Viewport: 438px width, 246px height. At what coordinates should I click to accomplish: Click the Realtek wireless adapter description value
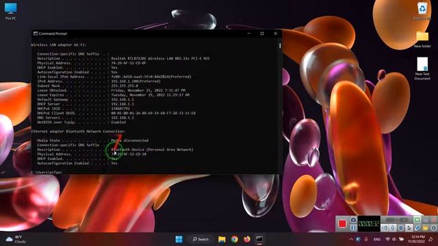[x=160, y=58]
